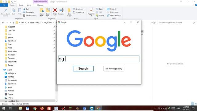Show hidden system tray icons
The height and width of the screenshot is (111, 197).
(155, 108)
